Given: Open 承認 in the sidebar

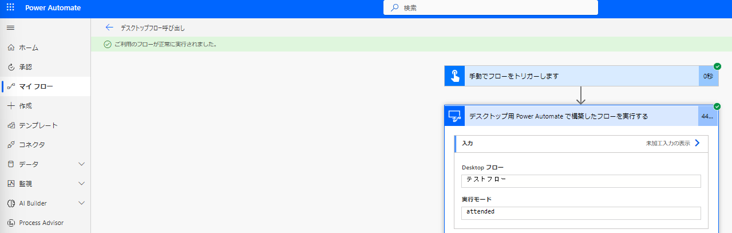Looking at the screenshot, I should 25,67.
